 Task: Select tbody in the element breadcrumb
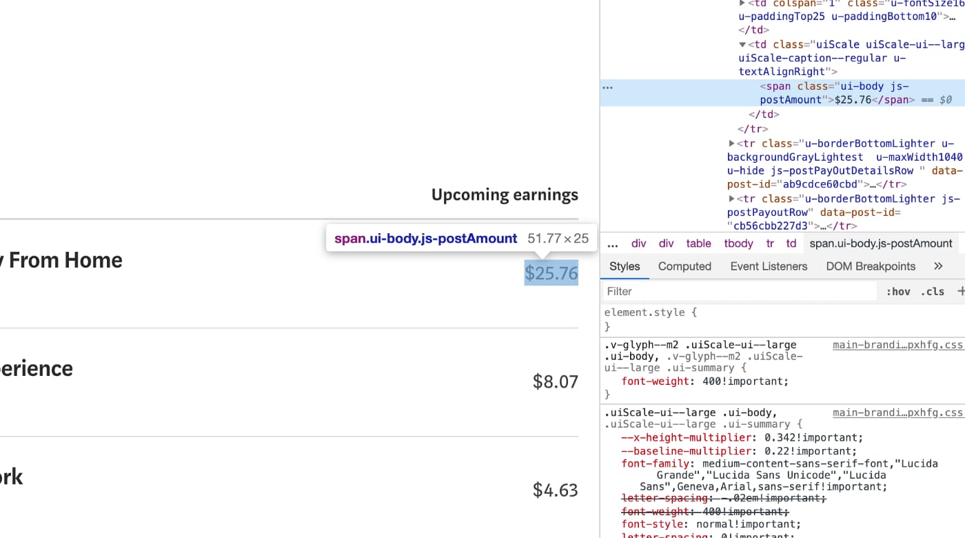coord(738,243)
